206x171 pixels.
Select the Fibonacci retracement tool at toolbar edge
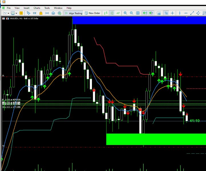(x=204, y=13)
